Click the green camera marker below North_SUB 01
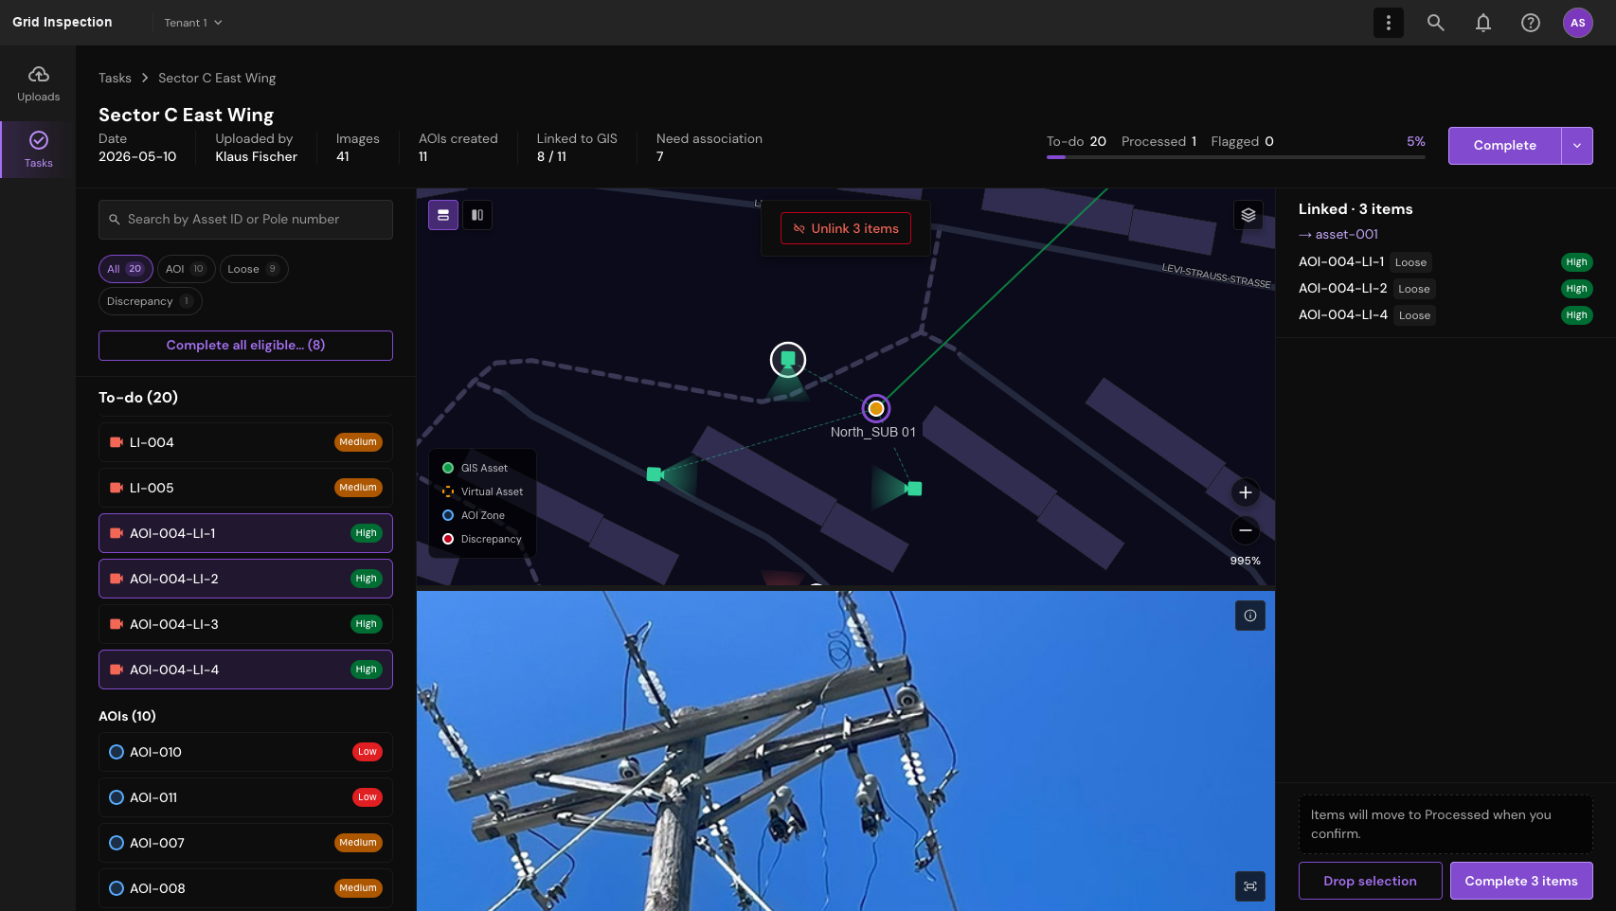Viewport: 1616px width, 911px height. coord(914,489)
